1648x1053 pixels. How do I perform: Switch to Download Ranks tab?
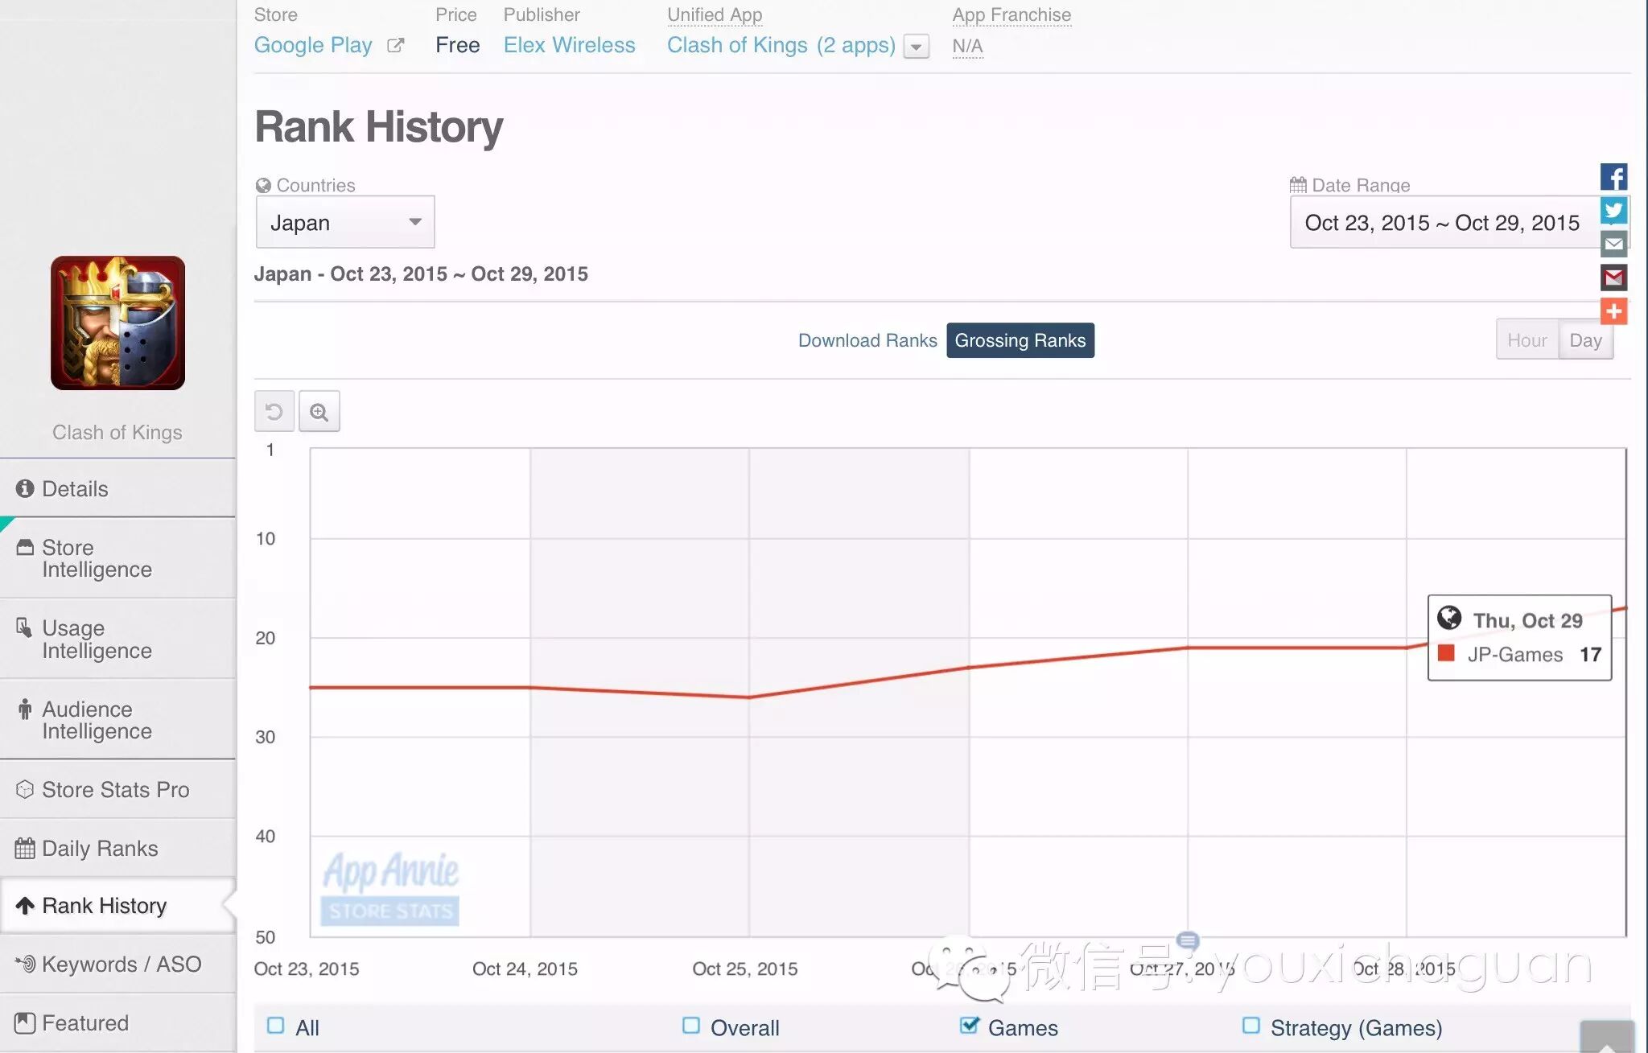[x=867, y=340]
